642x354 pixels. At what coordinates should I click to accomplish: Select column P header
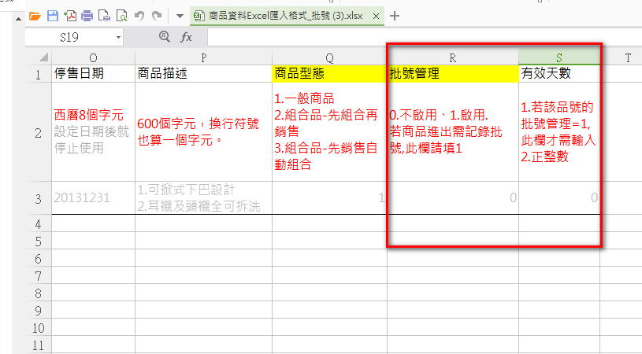(x=203, y=57)
